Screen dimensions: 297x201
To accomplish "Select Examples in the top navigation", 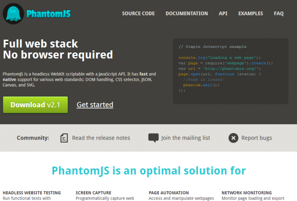I will pyautogui.click(x=250, y=13).
